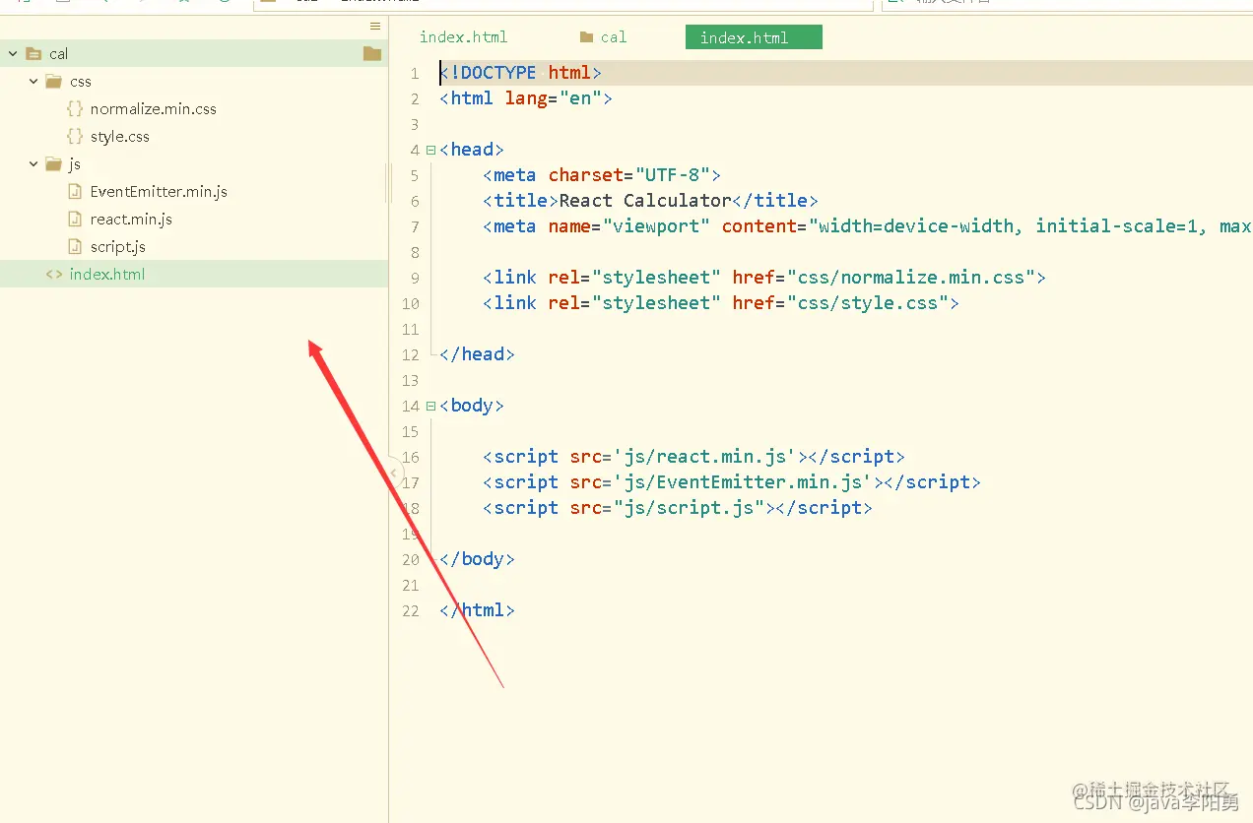Image resolution: width=1253 pixels, height=823 pixels.
Task: Click the css/normalize.min.css href value
Action: coord(911,278)
